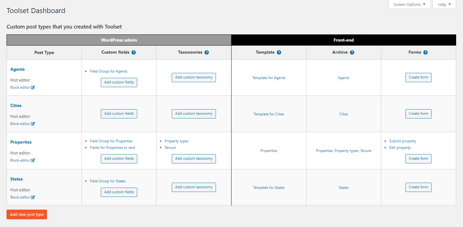Expand the Help panel
The width and height of the screenshot is (463, 227).
click(444, 4)
